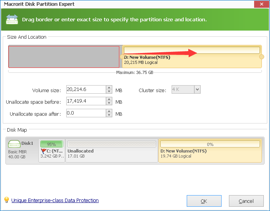Viewport: 270px width, 211px height.
Task: Click the left resize handle of D: partition
Action: [x=122, y=57]
